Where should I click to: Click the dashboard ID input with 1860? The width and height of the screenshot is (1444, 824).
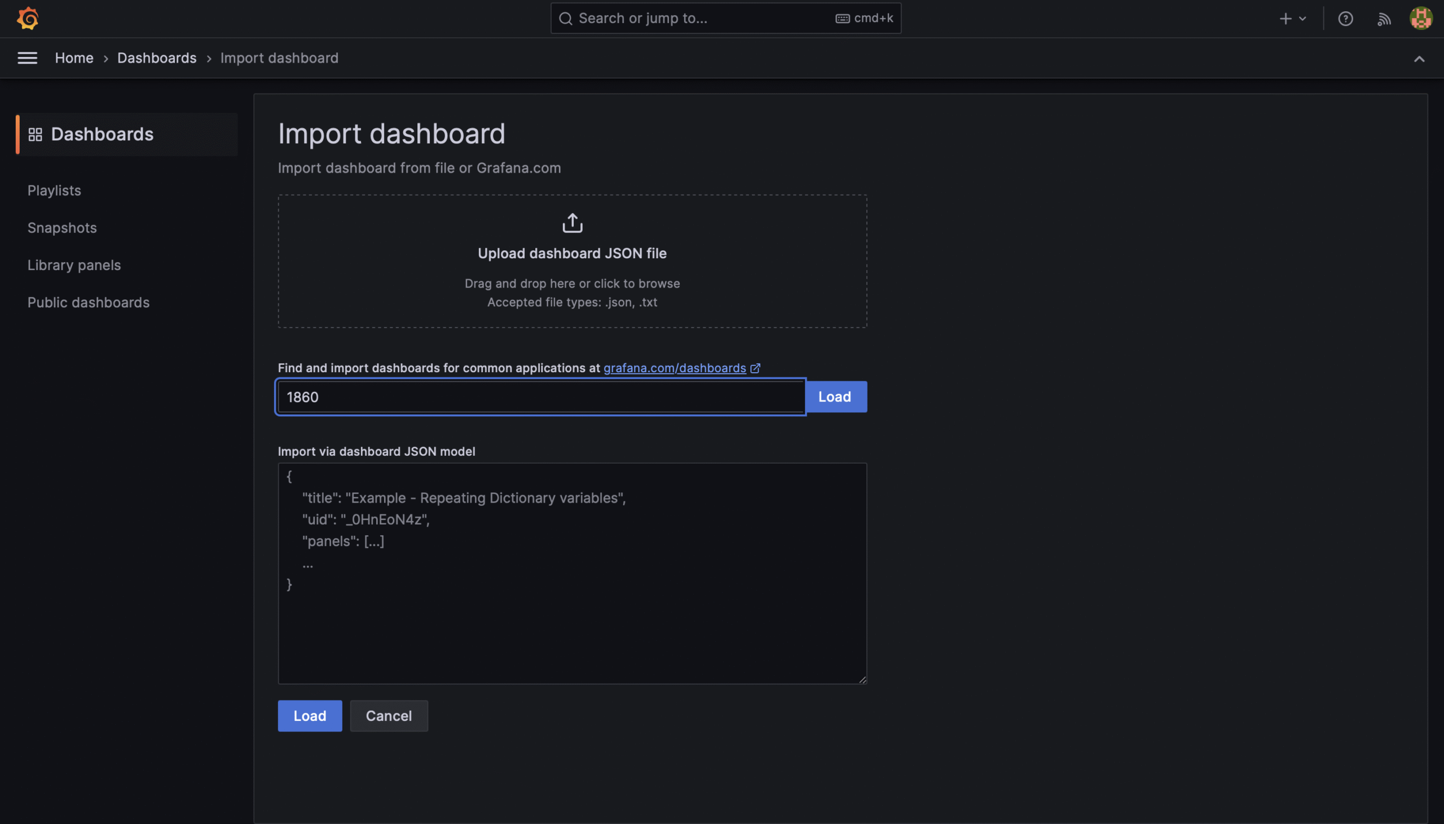[x=540, y=396]
